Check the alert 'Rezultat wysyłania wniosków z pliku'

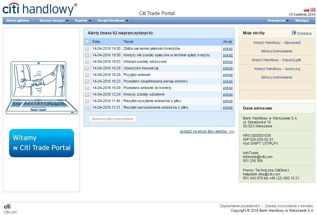pos(87,101)
